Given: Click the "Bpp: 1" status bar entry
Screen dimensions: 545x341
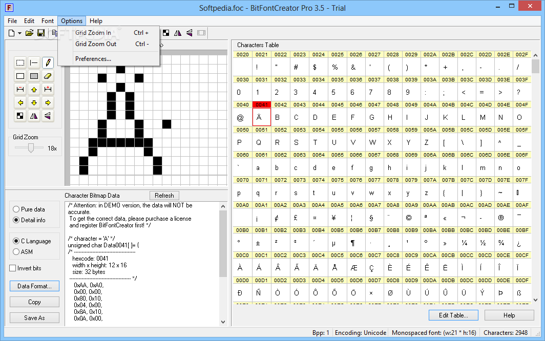Looking at the screenshot, I should [321, 333].
